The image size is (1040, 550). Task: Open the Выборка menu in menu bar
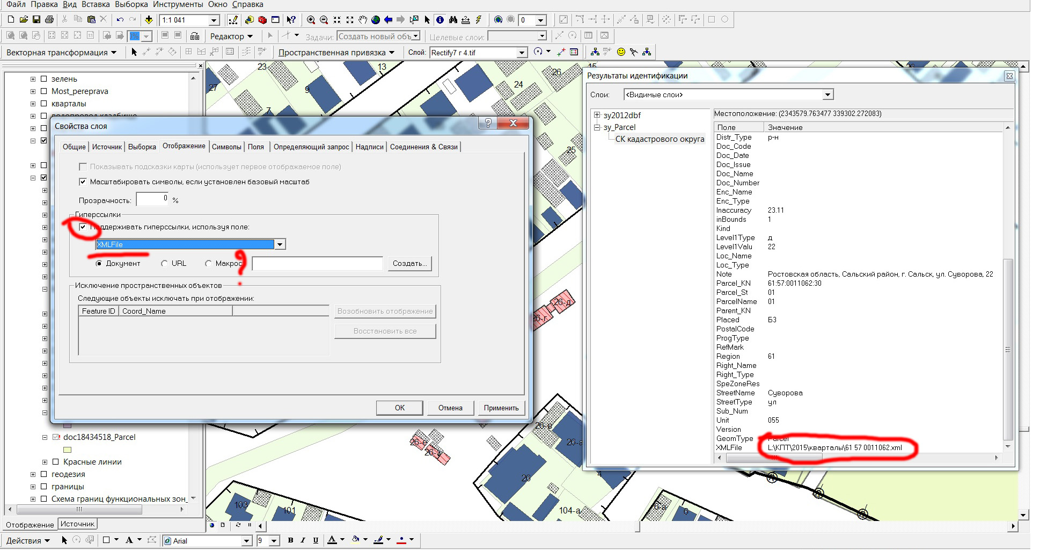coord(131,4)
